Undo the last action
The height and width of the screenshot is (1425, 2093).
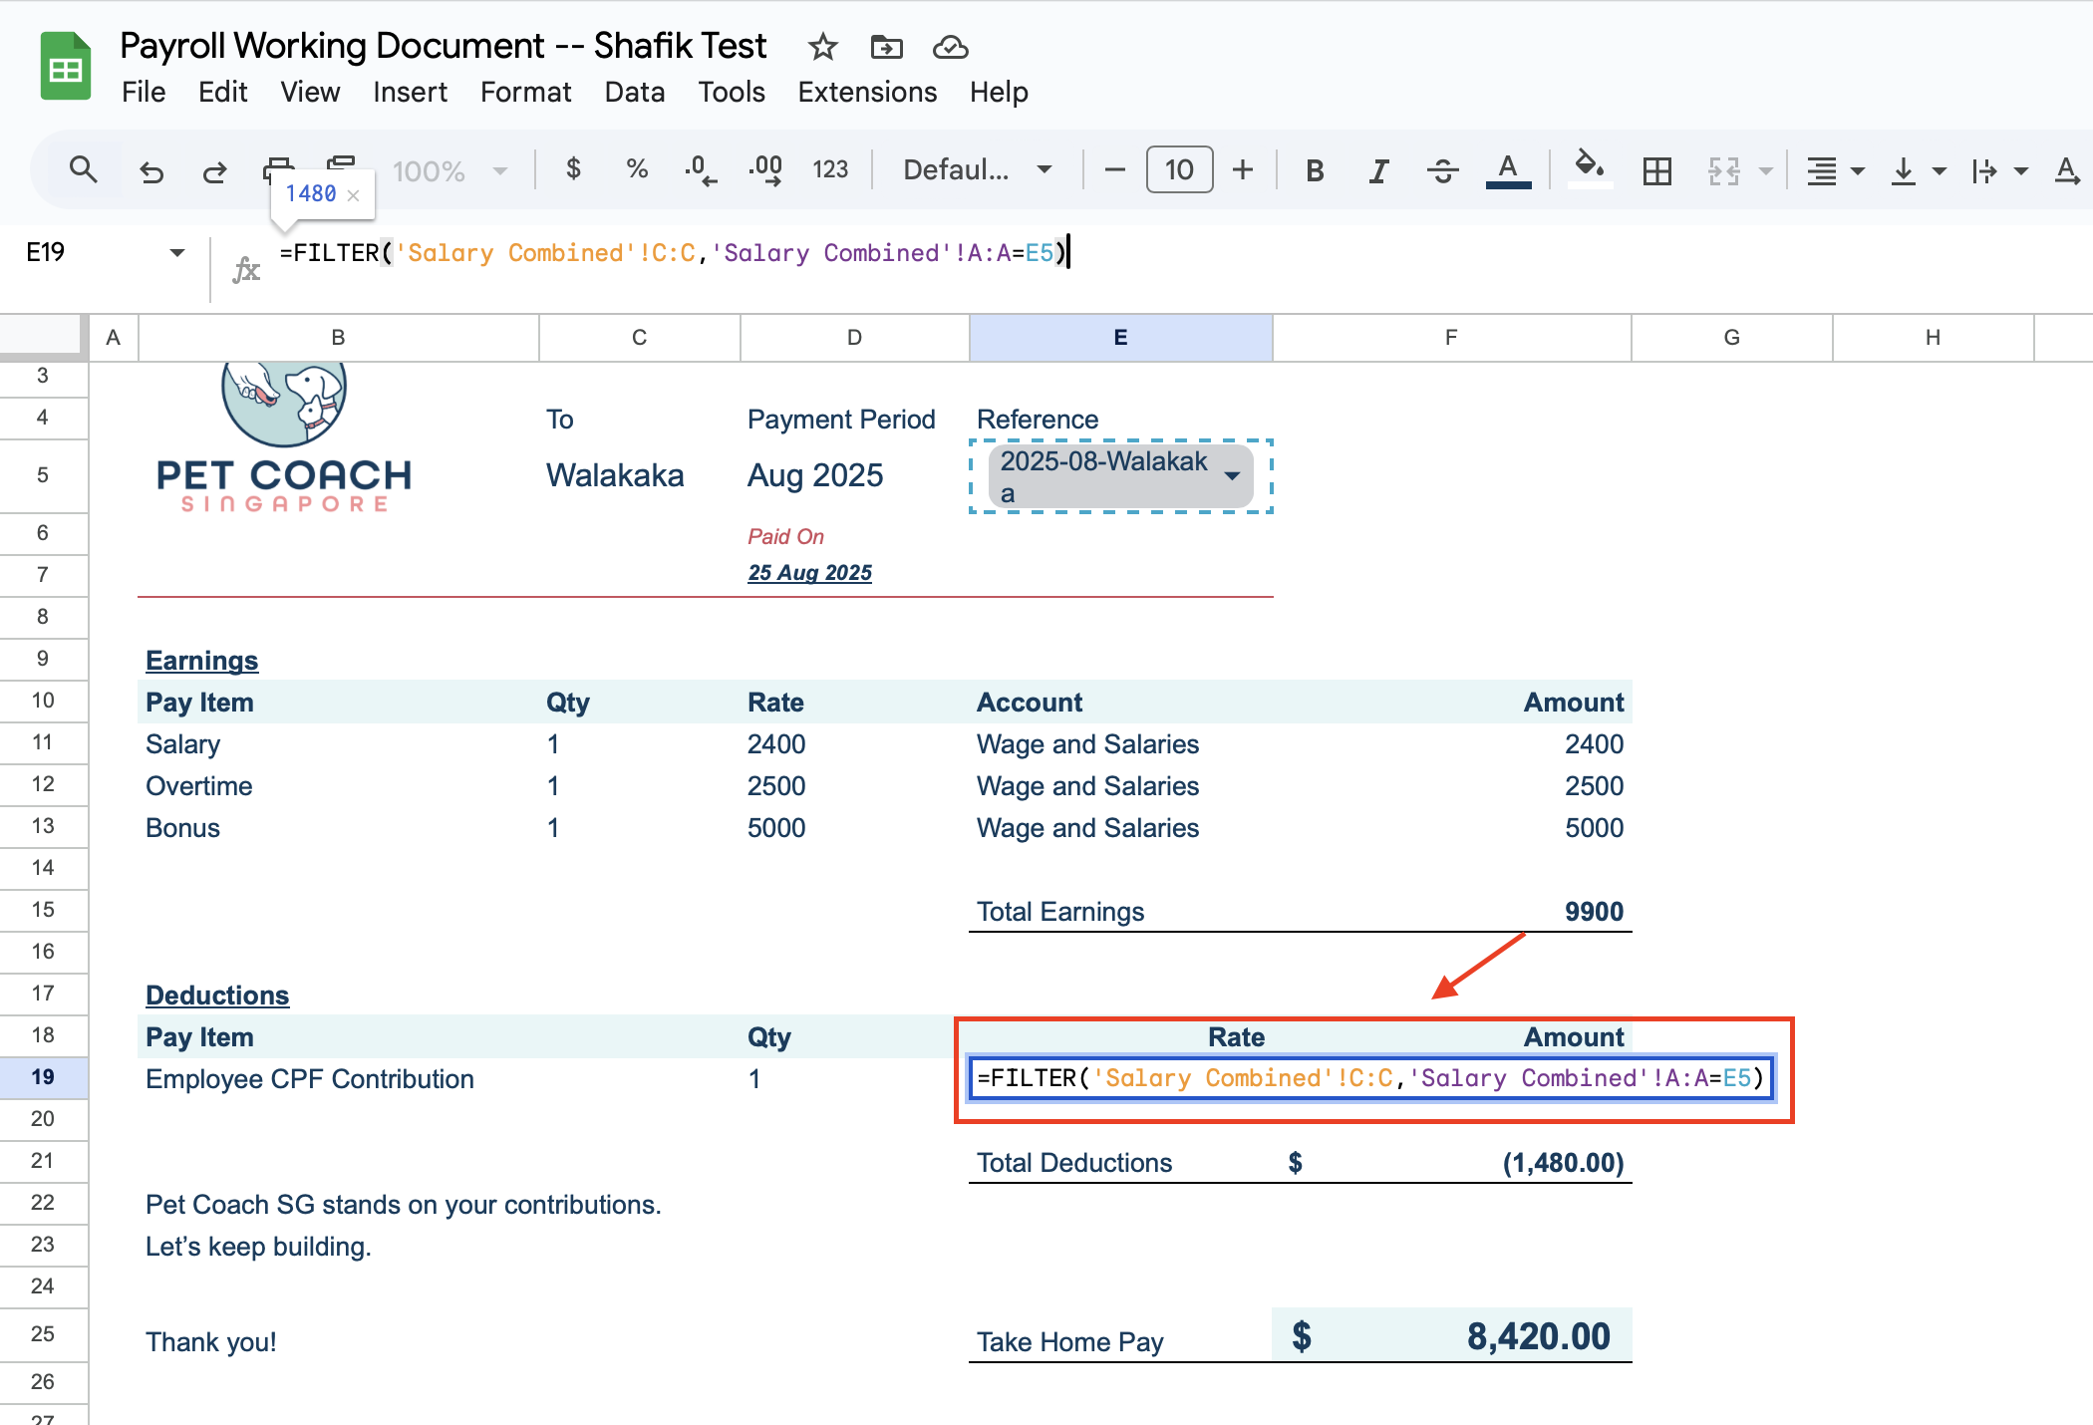pos(151,170)
